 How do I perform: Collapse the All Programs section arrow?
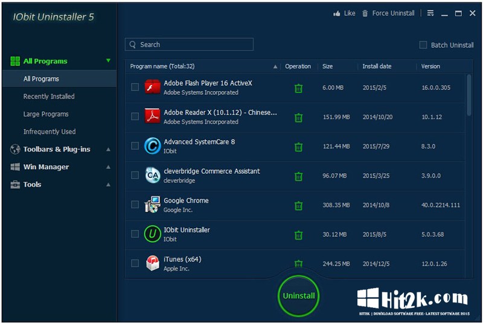[x=108, y=60]
